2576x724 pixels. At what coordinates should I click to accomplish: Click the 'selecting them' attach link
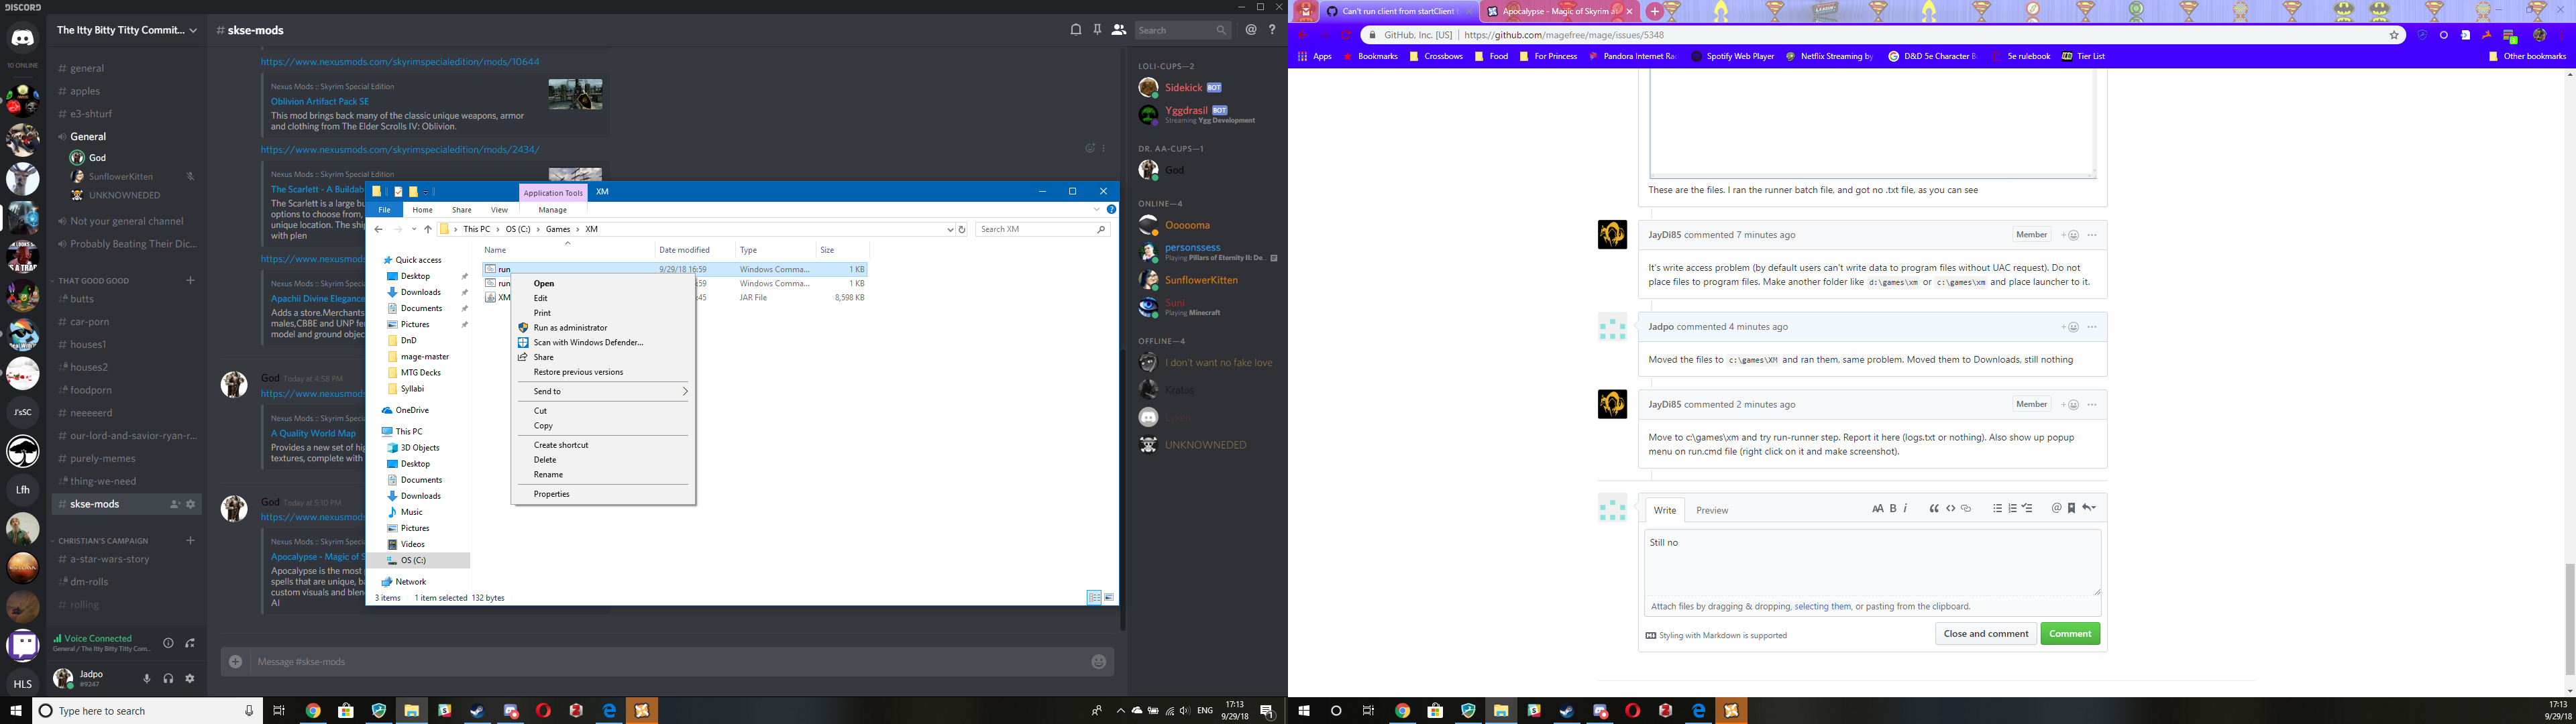click(x=1822, y=606)
